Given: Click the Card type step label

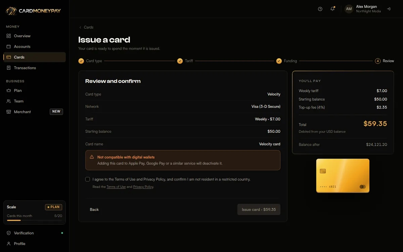Looking at the screenshot, I should pyautogui.click(x=94, y=61).
